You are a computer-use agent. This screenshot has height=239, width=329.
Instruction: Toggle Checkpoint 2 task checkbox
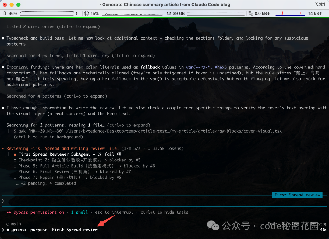click(15, 160)
